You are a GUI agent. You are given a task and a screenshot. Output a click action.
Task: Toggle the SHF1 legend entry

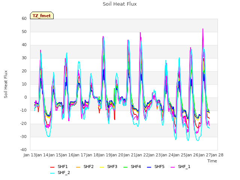click(59, 166)
